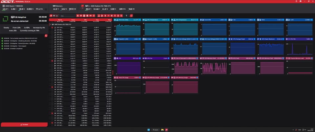Click the 3D Adaptive test icon
The height and width of the screenshot is (132, 315).
(x=6, y=18)
